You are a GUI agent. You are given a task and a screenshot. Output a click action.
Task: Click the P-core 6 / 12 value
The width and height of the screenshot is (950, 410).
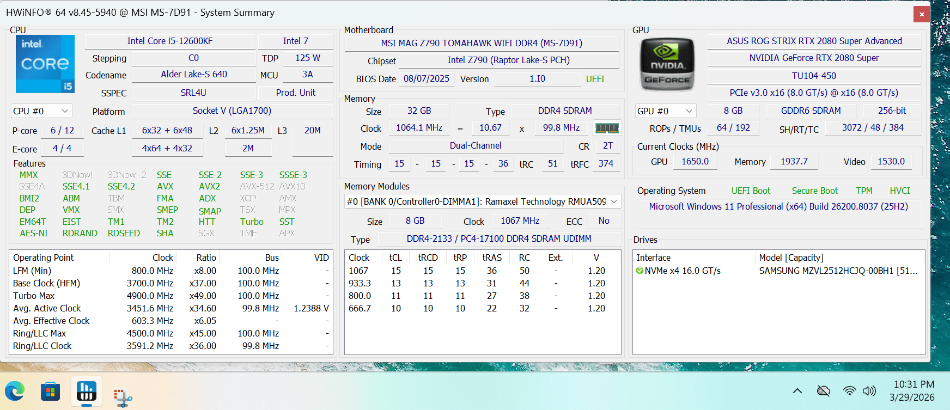pyautogui.click(x=62, y=131)
